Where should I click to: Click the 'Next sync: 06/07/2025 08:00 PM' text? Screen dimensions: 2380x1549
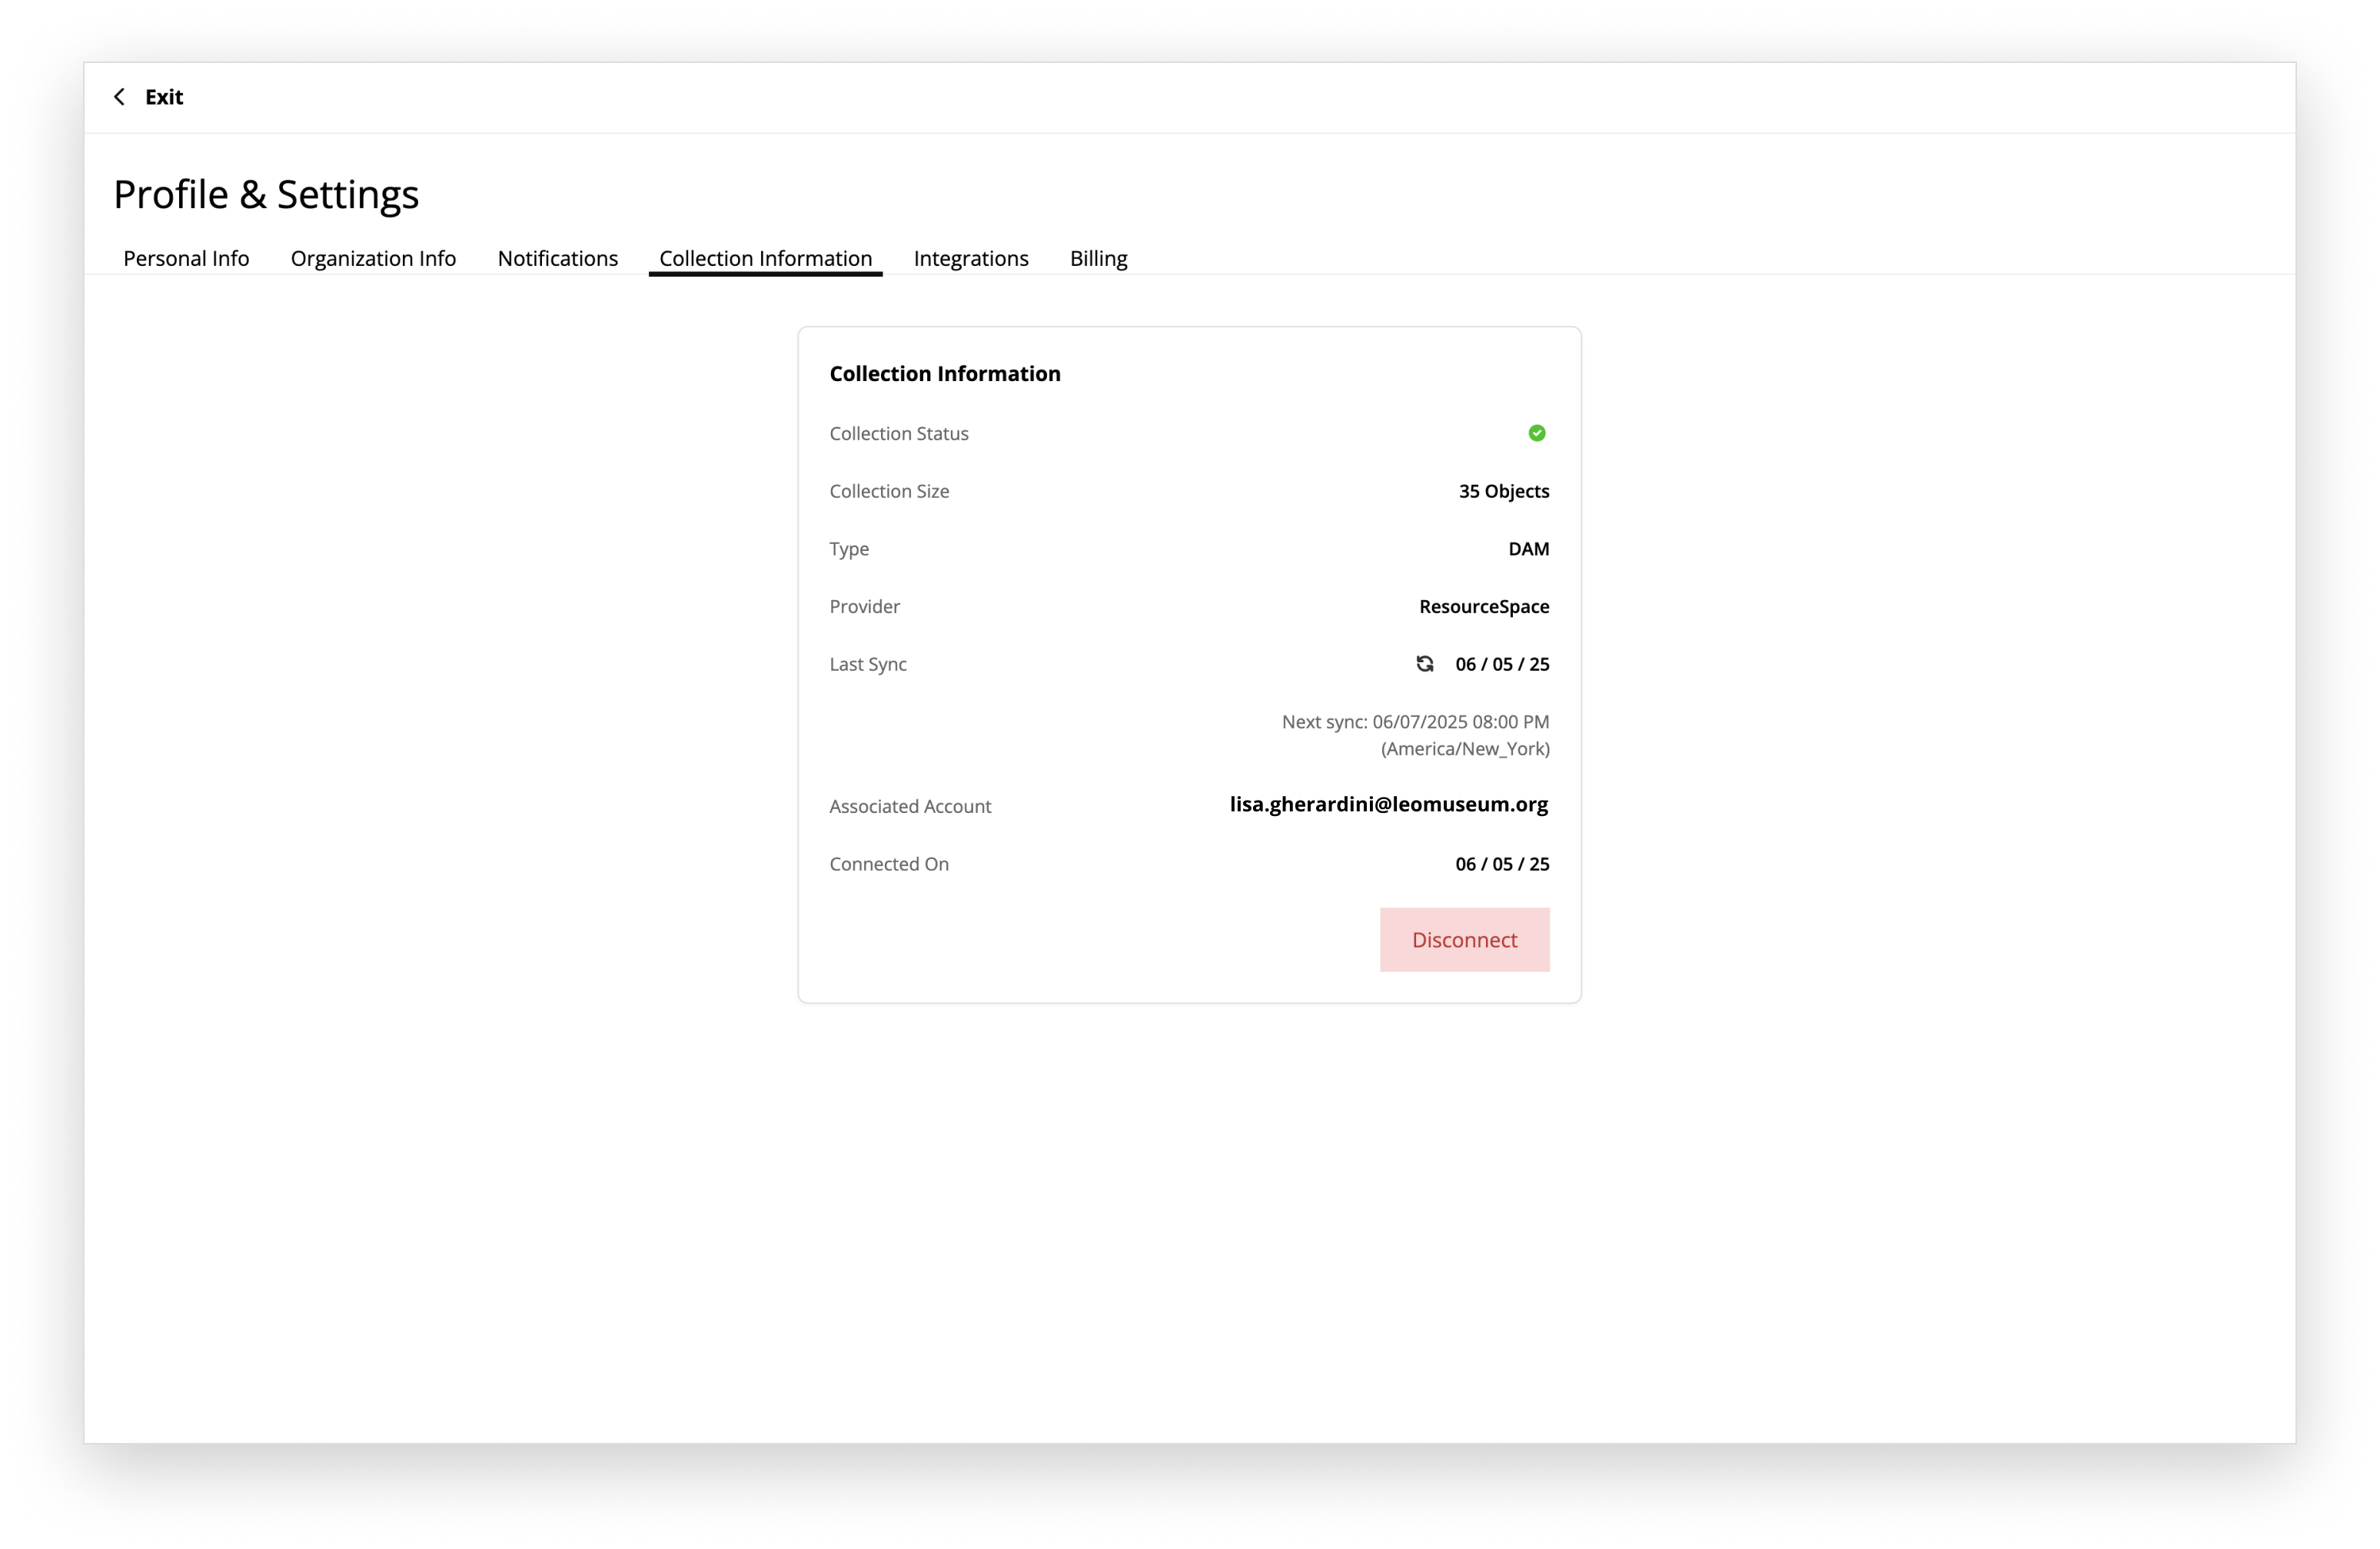tap(1415, 721)
